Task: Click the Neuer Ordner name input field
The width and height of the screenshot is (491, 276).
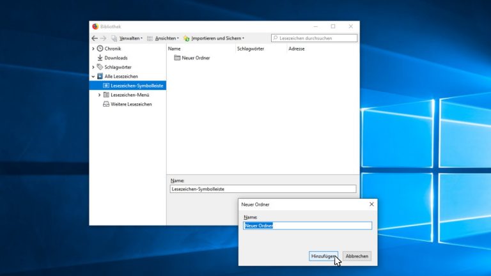Action: 307,226
